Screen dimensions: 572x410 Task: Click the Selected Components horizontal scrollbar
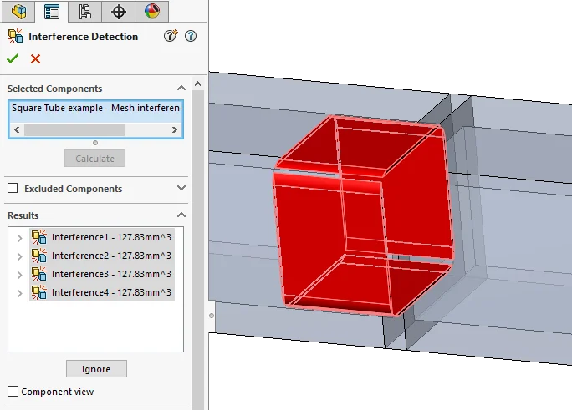[75, 130]
